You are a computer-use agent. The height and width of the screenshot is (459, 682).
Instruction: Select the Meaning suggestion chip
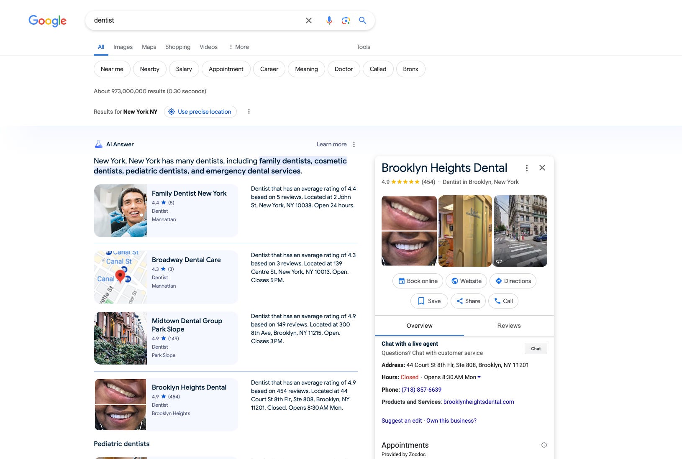coord(306,69)
